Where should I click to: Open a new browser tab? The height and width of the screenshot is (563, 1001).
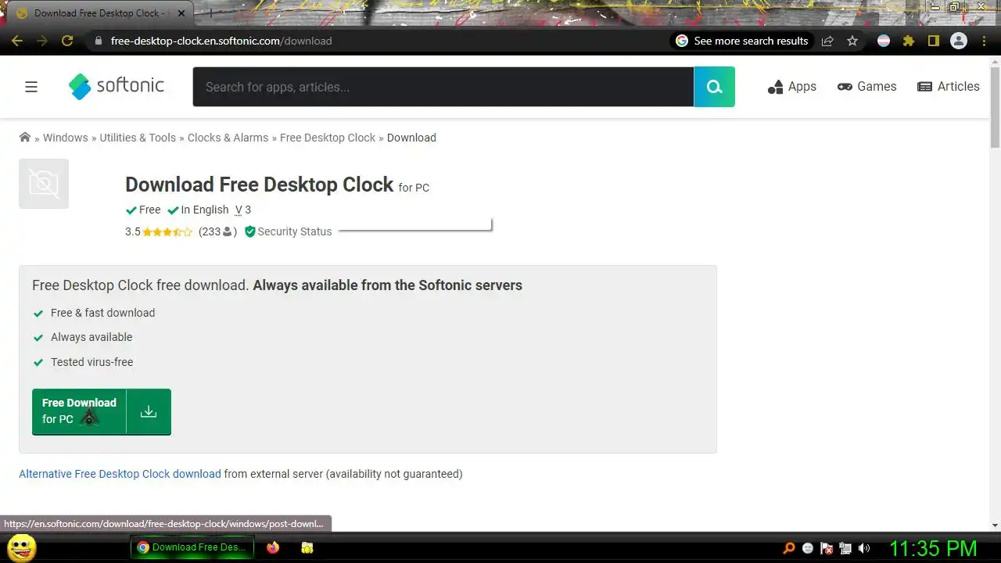210,13
